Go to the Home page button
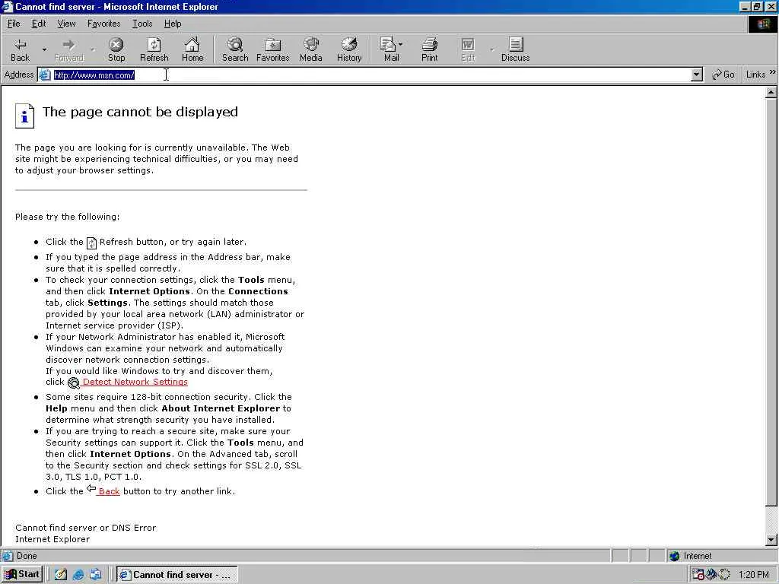 (x=192, y=49)
